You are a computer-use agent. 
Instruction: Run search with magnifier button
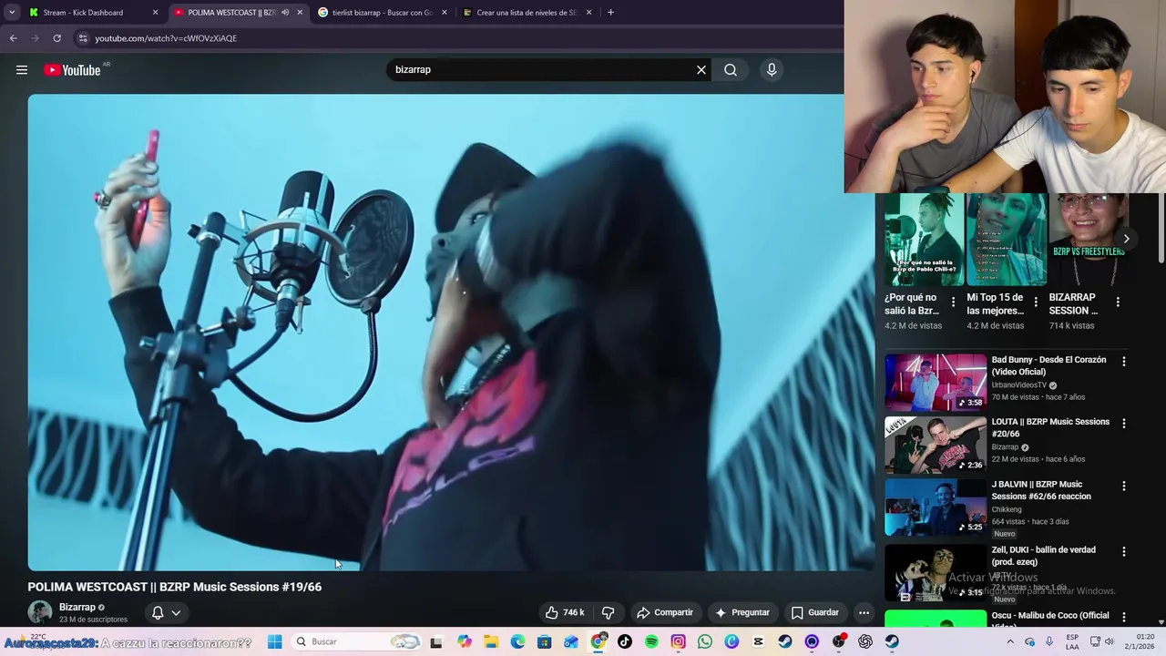(x=731, y=70)
